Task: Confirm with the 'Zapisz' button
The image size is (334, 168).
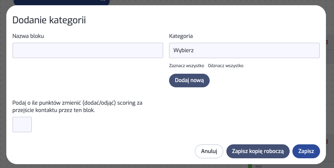Action: pyautogui.click(x=306, y=151)
